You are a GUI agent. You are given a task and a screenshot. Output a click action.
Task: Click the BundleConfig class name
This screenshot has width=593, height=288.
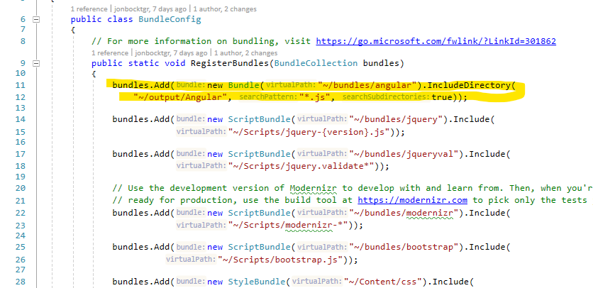coord(170,19)
